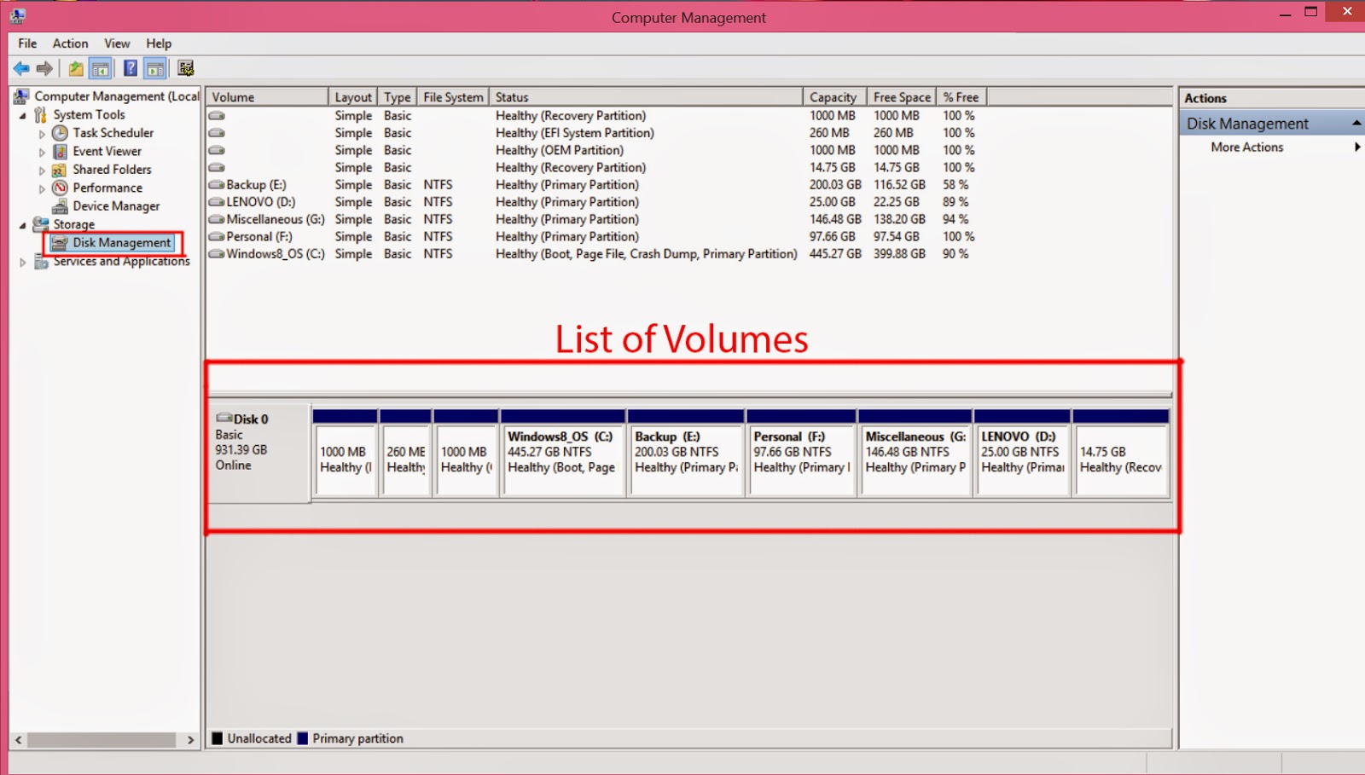Screen dimensions: 1365x775
Task: Open the Action menu
Action: [70, 43]
